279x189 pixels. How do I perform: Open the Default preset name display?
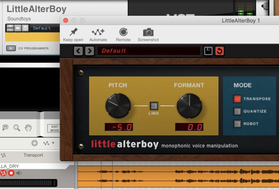click(149, 51)
